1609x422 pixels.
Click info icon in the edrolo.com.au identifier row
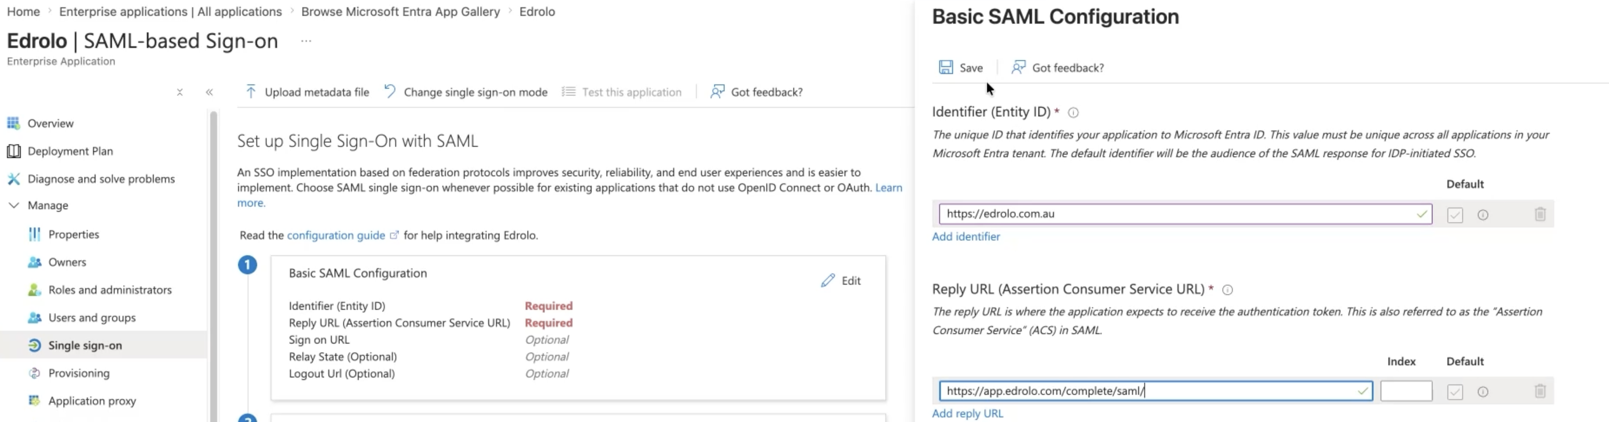(x=1483, y=215)
